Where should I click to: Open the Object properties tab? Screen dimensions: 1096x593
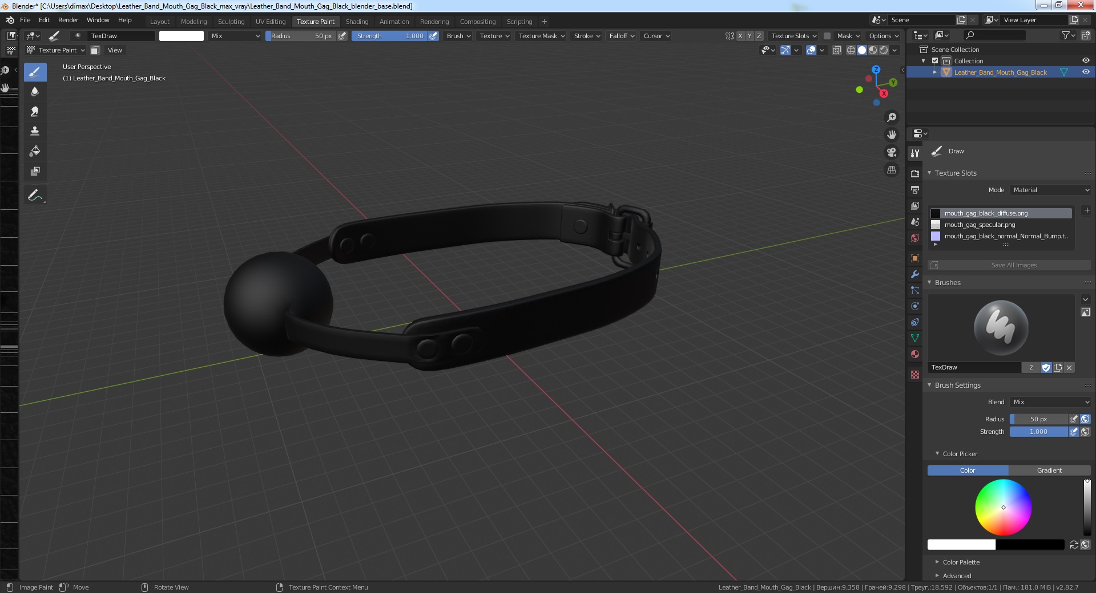(x=915, y=258)
